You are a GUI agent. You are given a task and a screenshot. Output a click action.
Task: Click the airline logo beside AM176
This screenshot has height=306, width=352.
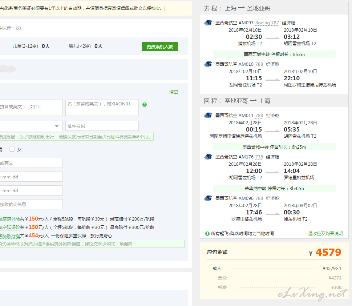point(208,157)
